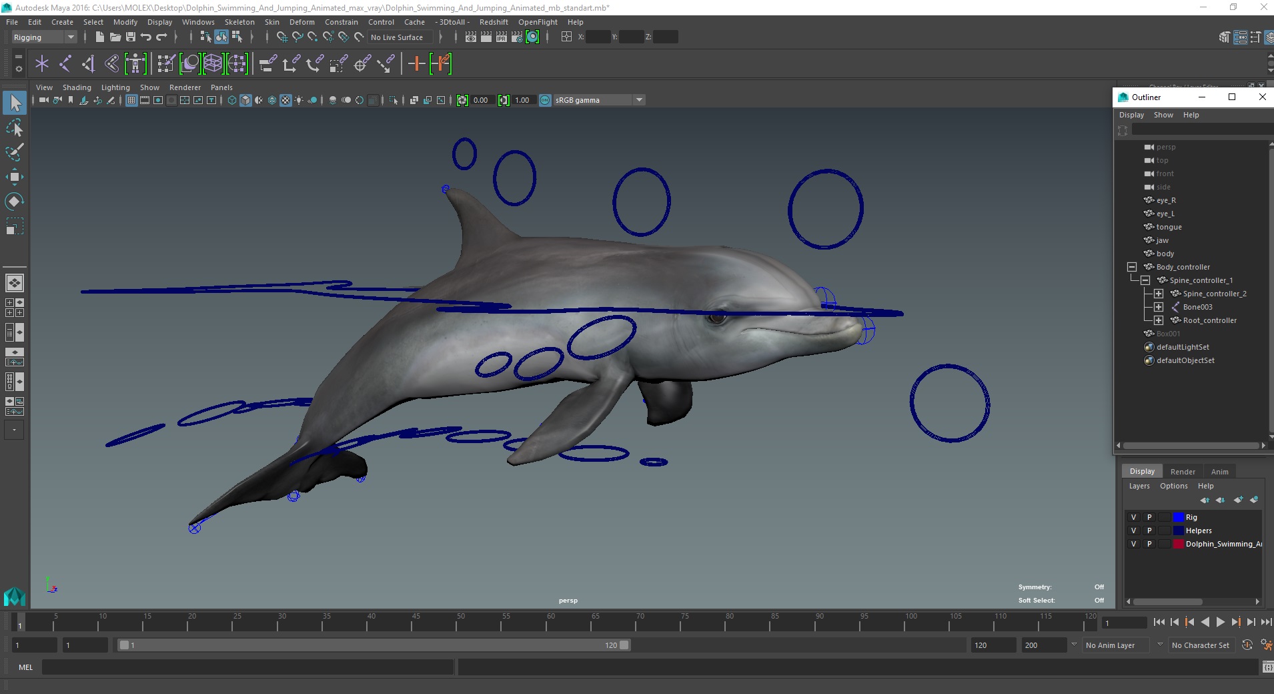1274x694 pixels.
Task: Click the Redo arrow icon
Action: [x=161, y=37]
